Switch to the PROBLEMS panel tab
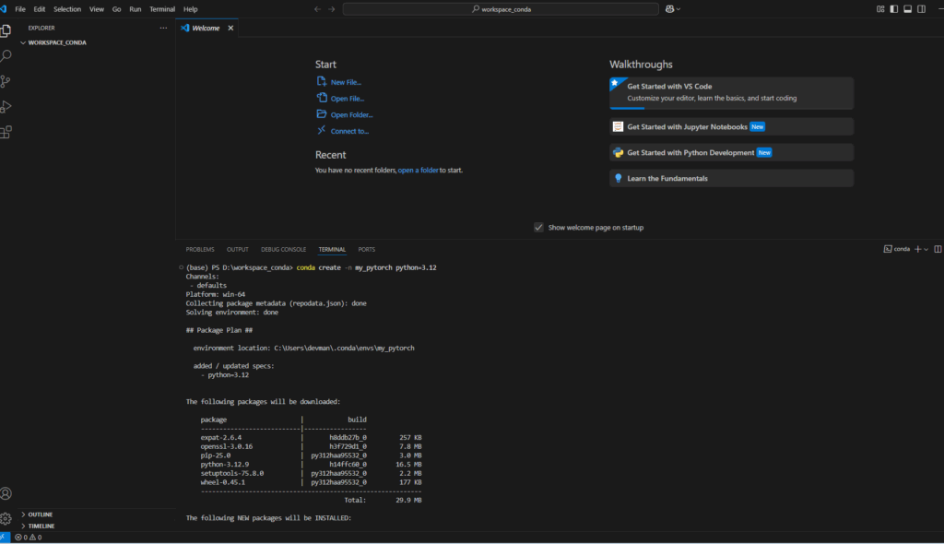The height and width of the screenshot is (544, 944). [200, 249]
